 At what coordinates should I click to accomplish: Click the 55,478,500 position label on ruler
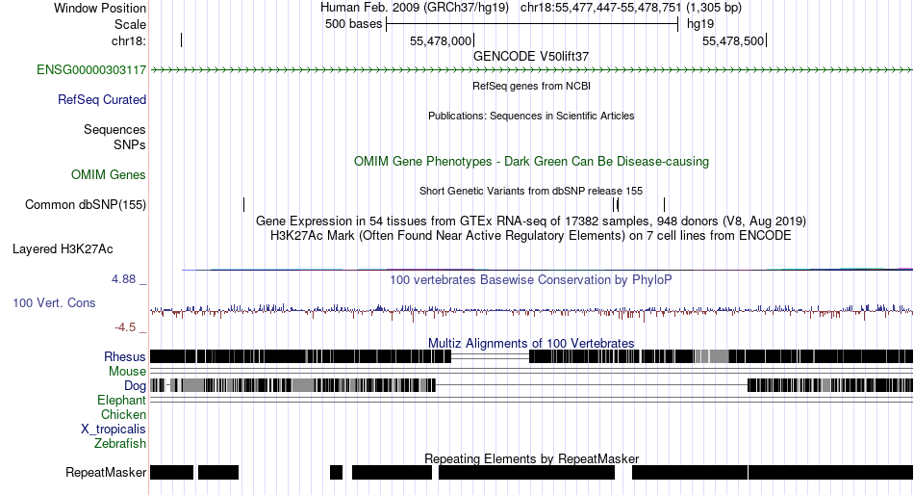coord(733,40)
